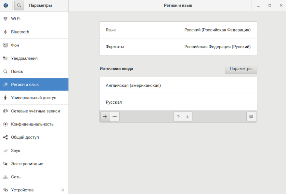Image resolution: width=286 pixels, height=194 pixels.
Task: Switch to the Уведомления panel
Action: click(x=24, y=58)
